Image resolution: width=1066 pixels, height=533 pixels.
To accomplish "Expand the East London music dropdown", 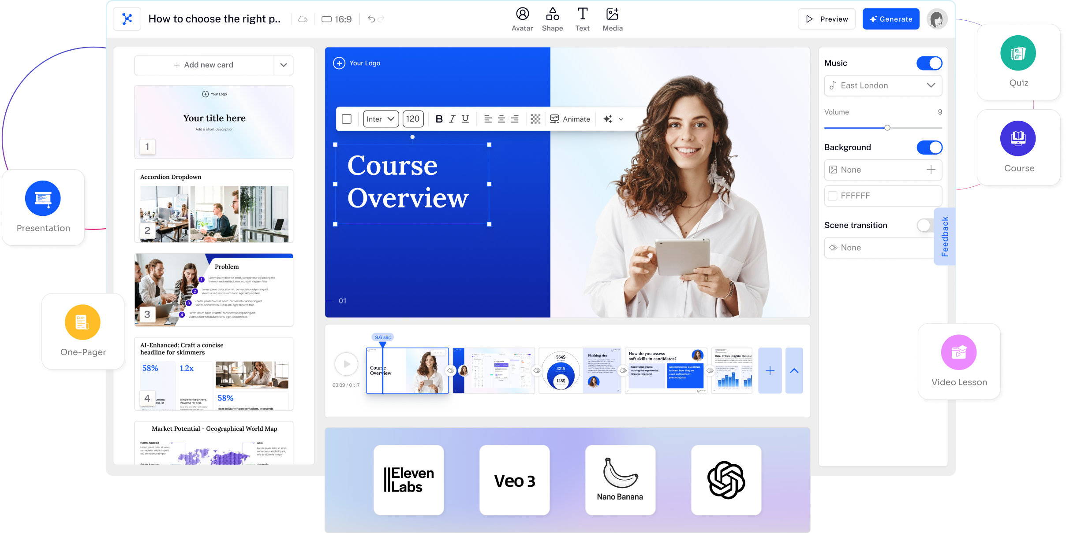I will click(883, 85).
